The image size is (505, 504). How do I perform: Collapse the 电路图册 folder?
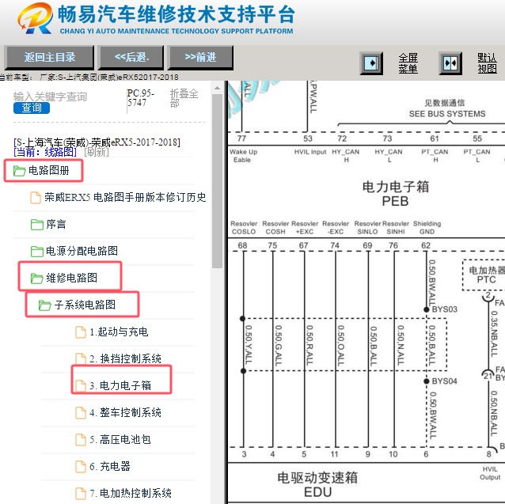click(49, 170)
